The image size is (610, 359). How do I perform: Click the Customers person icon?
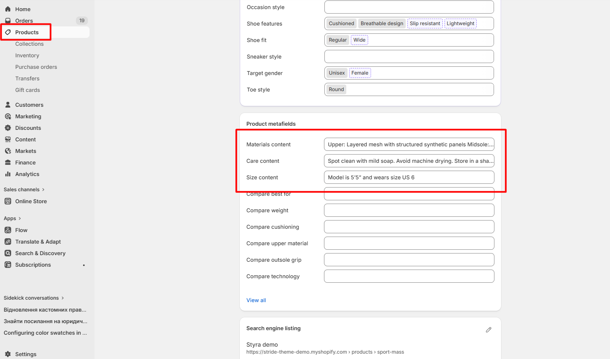pos(8,105)
